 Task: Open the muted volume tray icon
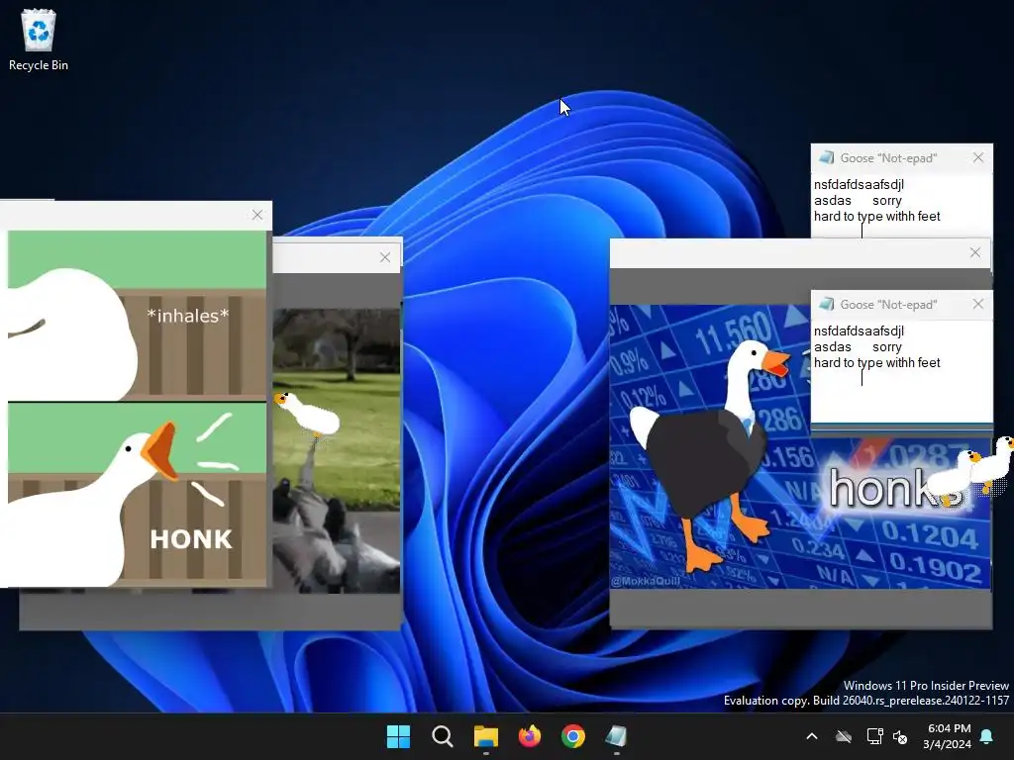(x=900, y=736)
